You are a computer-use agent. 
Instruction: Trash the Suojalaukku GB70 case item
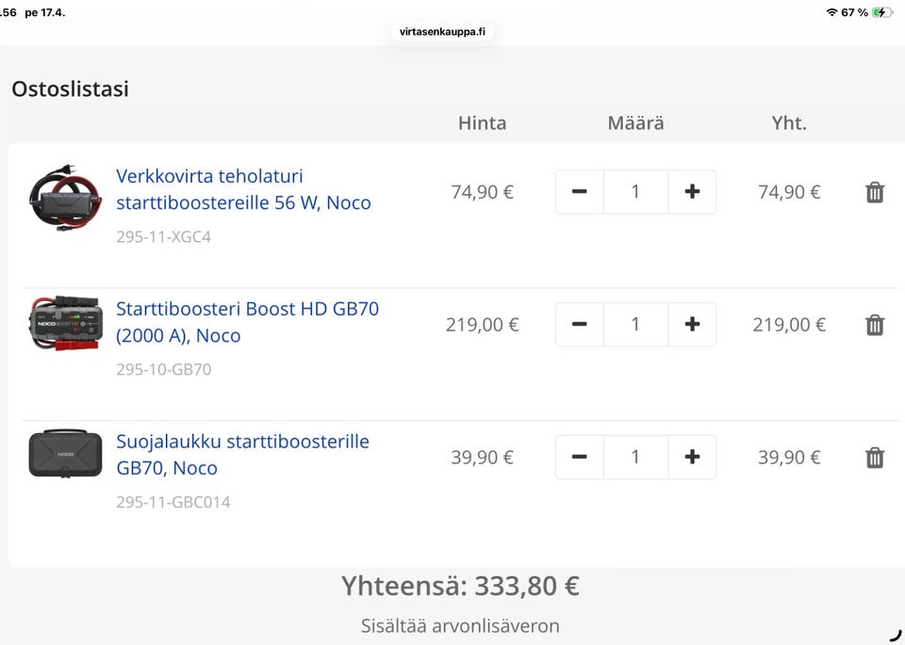(875, 458)
